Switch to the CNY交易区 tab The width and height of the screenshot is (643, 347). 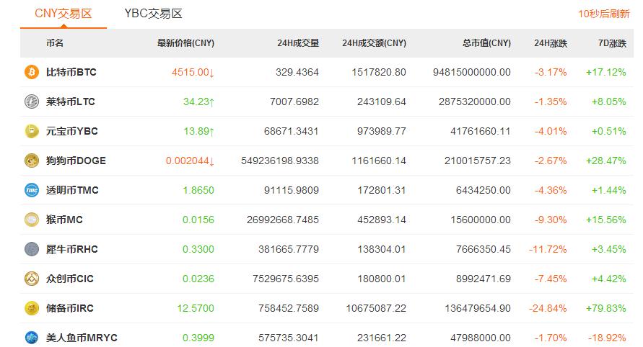(64, 14)
